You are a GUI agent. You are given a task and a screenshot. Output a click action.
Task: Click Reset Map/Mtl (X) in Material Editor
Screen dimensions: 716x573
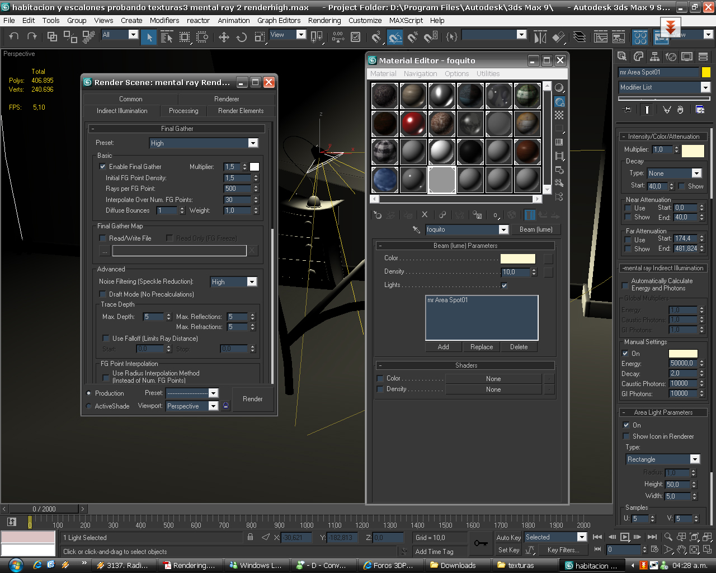click(425, 214)
